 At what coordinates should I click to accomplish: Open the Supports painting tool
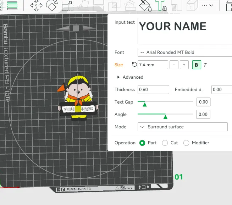(129, 5)
